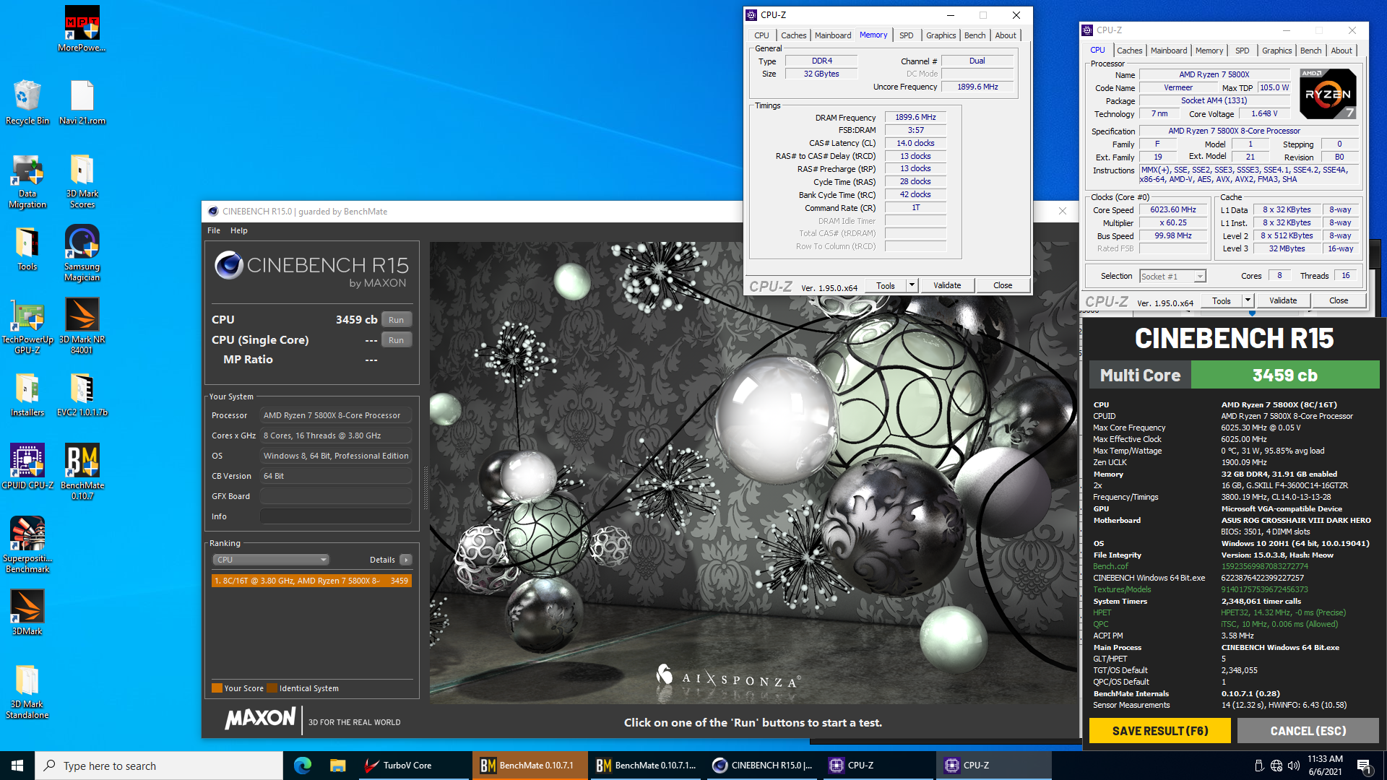
Task: Switch to Caches tab in Memory CPU-Z window
Action: point(793,35)
